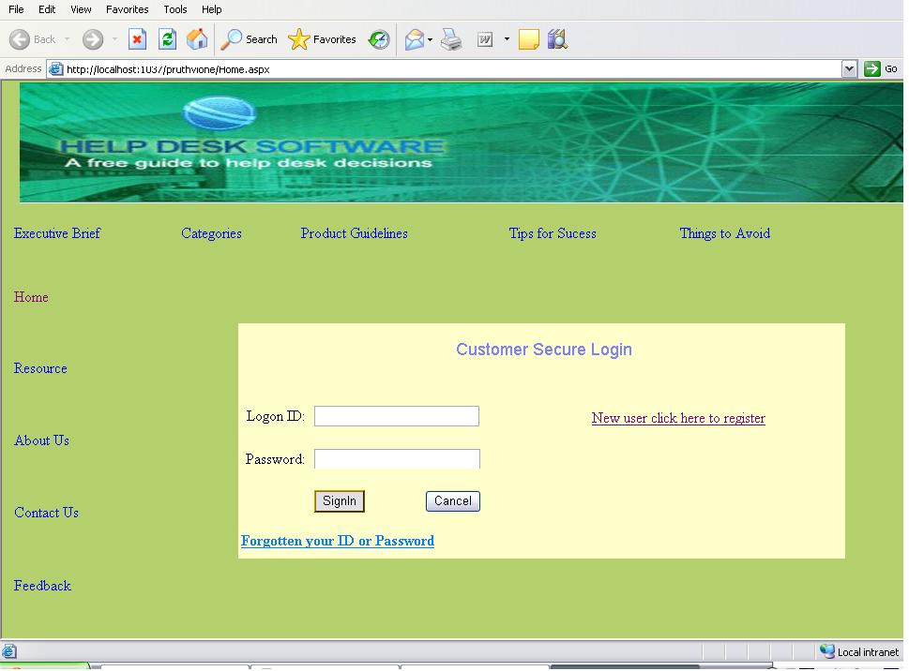Image resolution: width=909 pixels, height=671 pixels.
Task: Click the Cancel button on the login form
Action: point(453,501)
